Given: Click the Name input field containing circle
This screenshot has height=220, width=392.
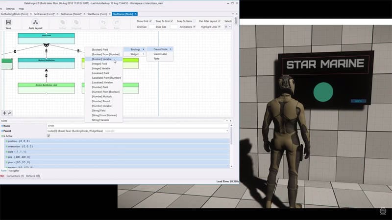Looking at the screenshot, I should coord(138,126).
